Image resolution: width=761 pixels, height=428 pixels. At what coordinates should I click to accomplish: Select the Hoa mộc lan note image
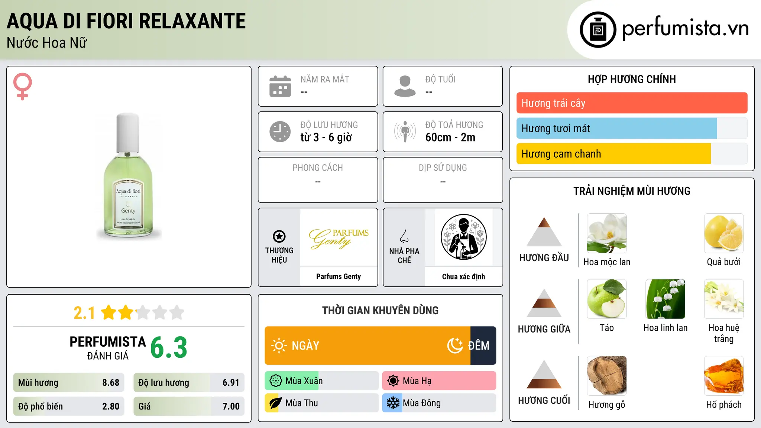[x=607, y=233]
